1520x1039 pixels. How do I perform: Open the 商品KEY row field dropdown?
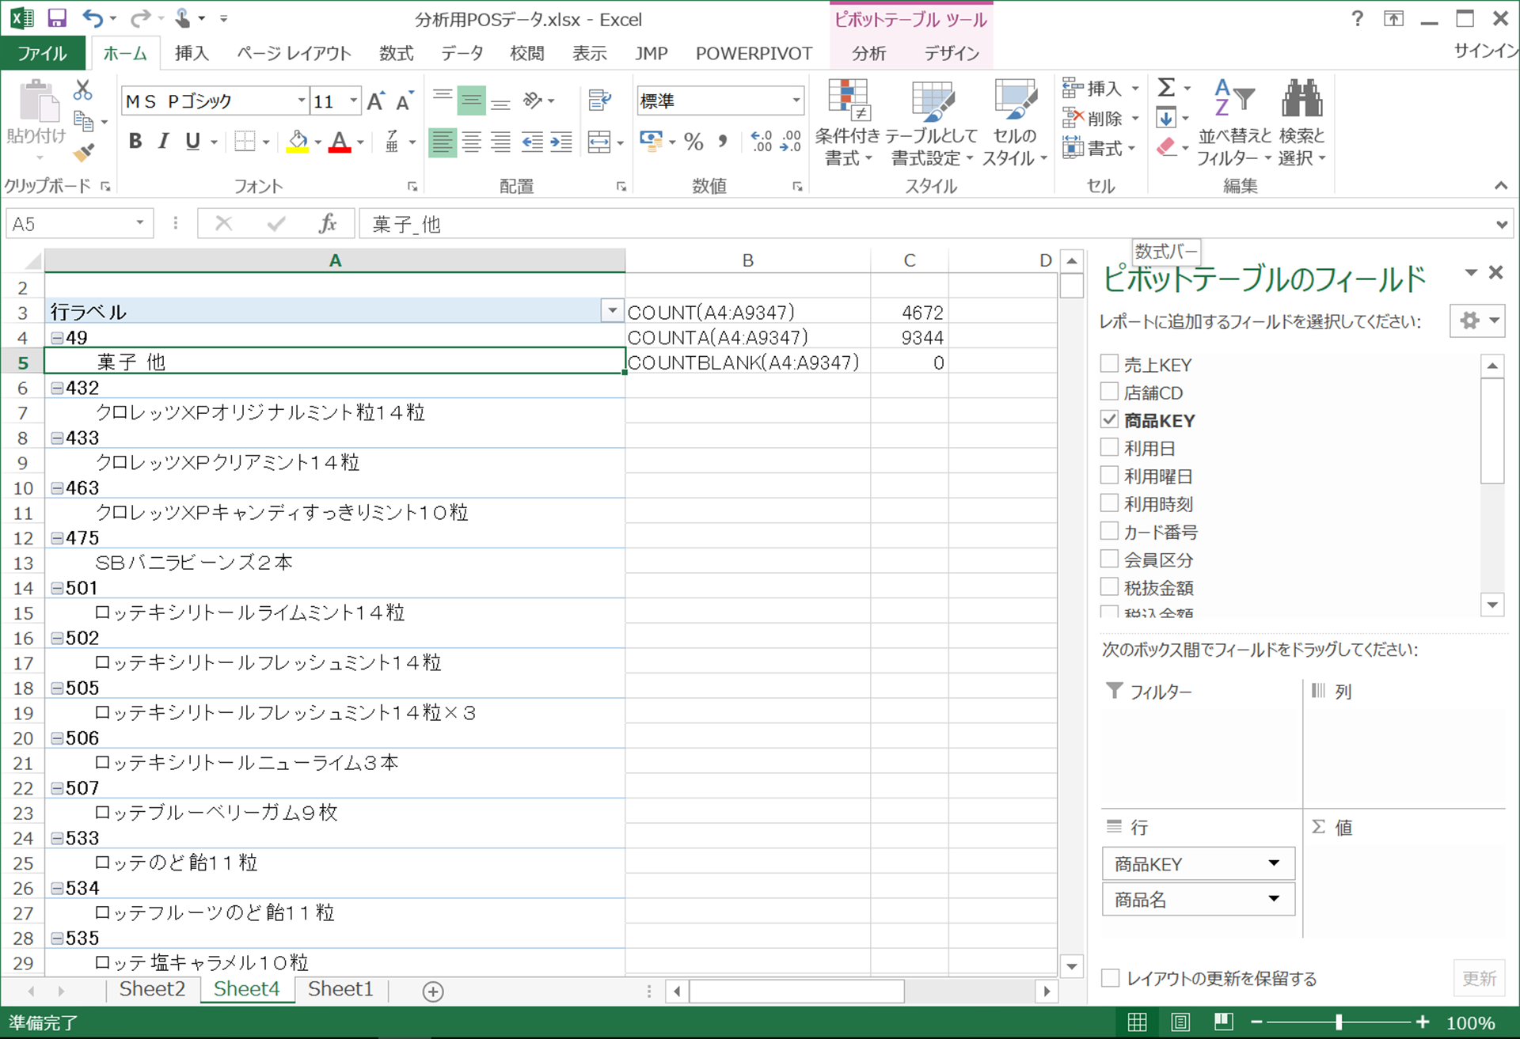pyautogui.click(x=1274, y=863)
